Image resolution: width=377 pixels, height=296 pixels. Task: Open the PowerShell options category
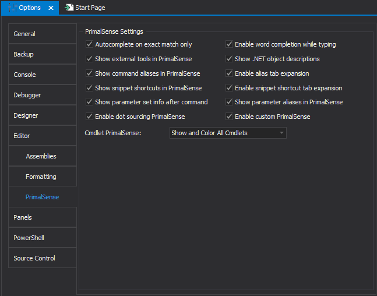click(x=43, y=238)
